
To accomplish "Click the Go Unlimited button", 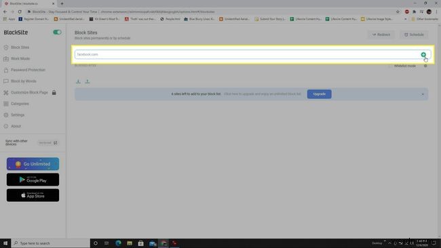I will [33, 164].
